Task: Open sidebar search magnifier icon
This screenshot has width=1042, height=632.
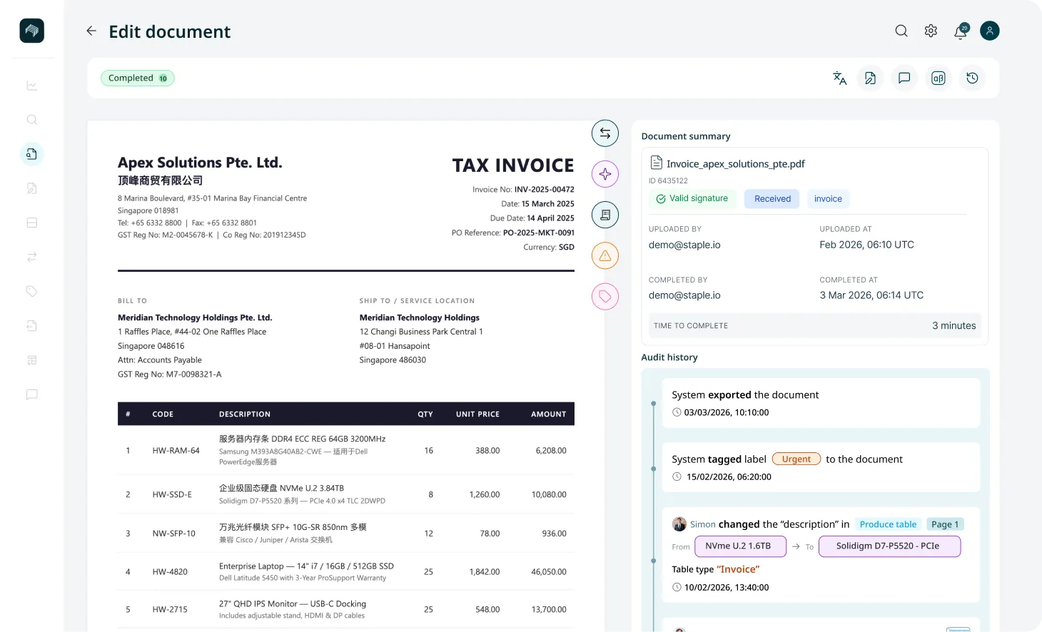Action: [31, 120]
